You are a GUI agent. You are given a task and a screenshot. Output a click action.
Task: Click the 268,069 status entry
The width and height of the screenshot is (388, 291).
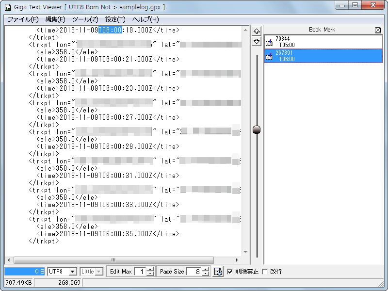coord(59,283)
